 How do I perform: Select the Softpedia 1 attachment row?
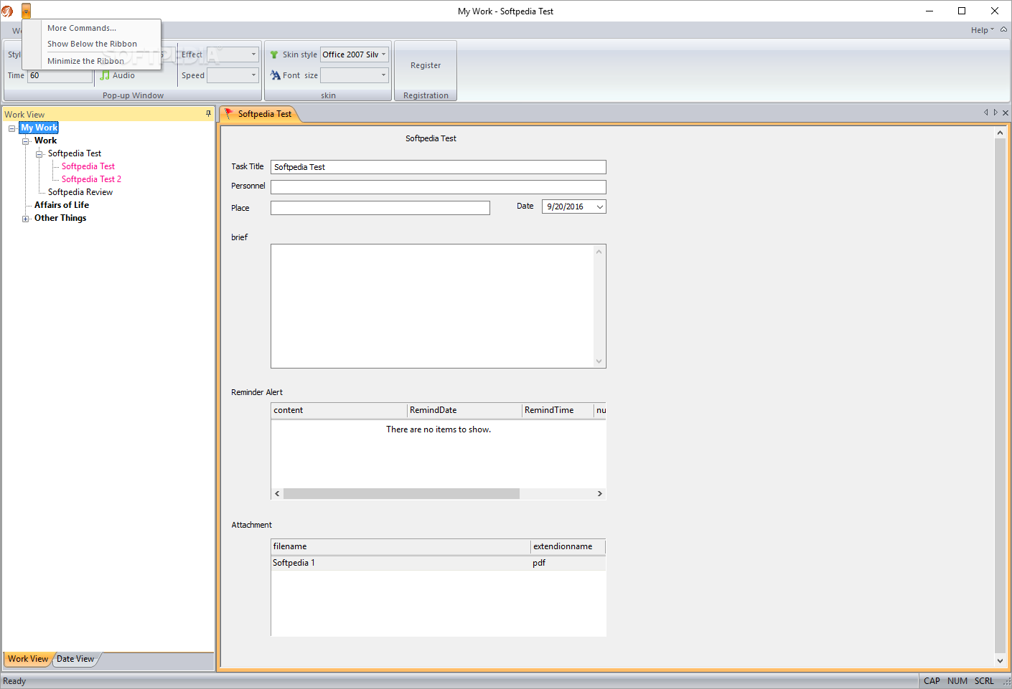tap(439, 563)
